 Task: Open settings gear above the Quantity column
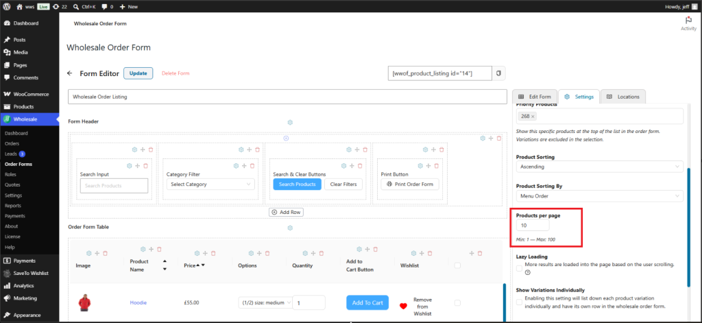tap(305, 253)
